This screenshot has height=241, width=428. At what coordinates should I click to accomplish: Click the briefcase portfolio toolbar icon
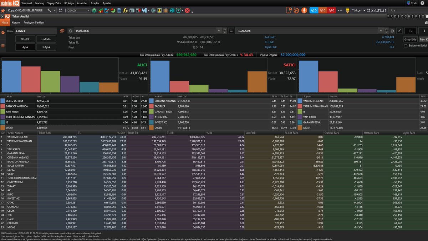[165, 11]
